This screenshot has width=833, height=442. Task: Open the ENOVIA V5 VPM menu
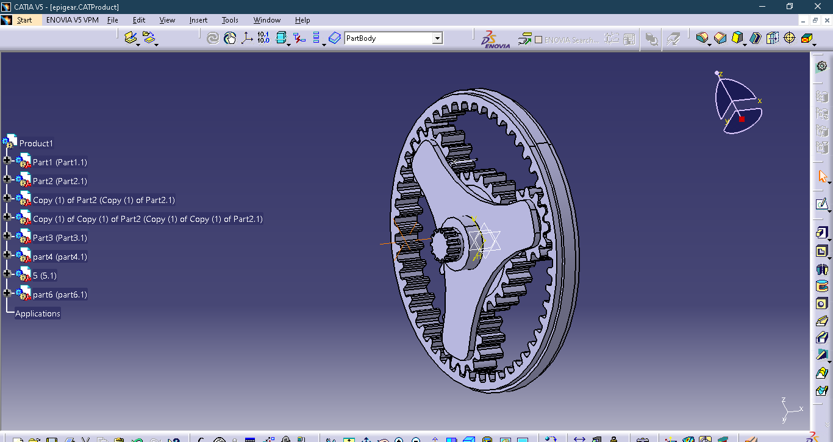[x=73, y=20]
